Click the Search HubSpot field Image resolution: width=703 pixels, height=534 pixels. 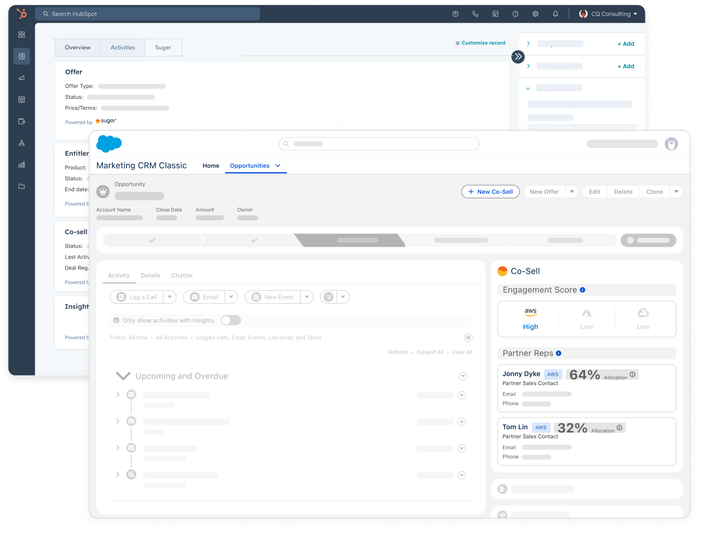click(x=147, y=14)
